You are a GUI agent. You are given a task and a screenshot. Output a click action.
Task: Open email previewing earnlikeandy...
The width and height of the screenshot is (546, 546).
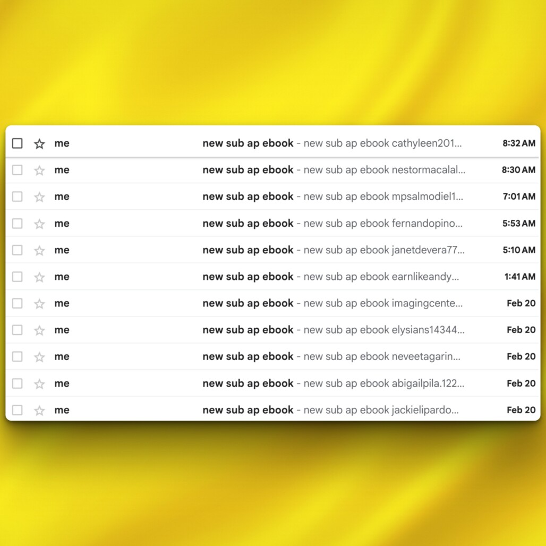(273, 277)
